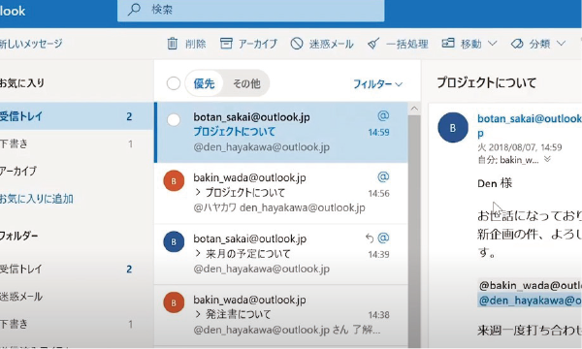The height and width of the screenshot is (349, 582).
Task: Click mention @ icon on 14:56 message
Action: click(x=383, y=176)
